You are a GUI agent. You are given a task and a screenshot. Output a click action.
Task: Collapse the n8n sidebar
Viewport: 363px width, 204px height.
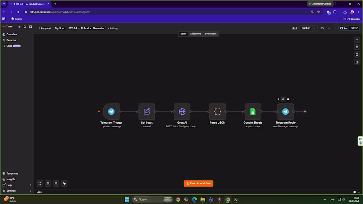pos(30,27)
